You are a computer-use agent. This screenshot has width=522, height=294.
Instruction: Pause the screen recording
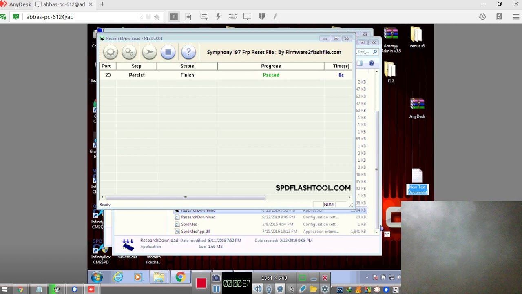[x=216, y=289]
